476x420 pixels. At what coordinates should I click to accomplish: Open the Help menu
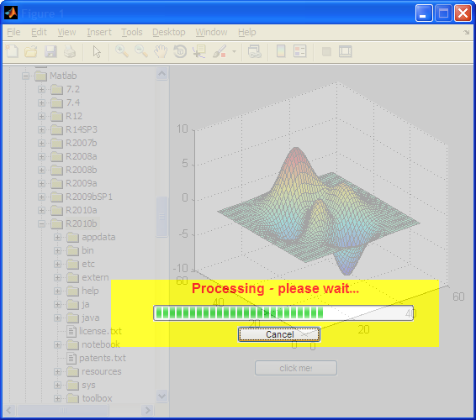pyautogui.click(x=246, y=32)
